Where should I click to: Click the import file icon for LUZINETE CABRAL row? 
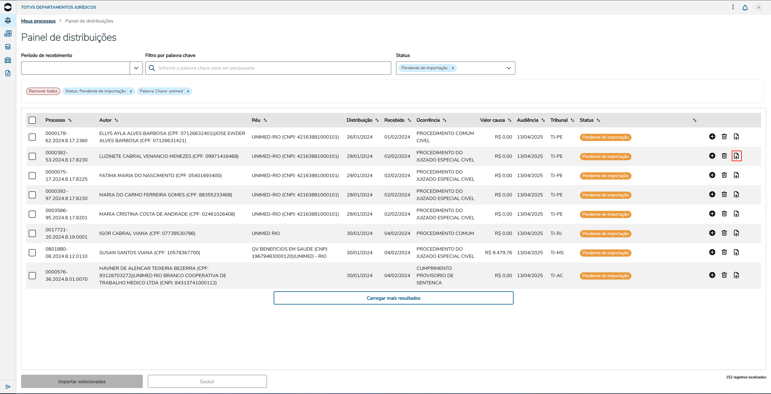(736, 156)
